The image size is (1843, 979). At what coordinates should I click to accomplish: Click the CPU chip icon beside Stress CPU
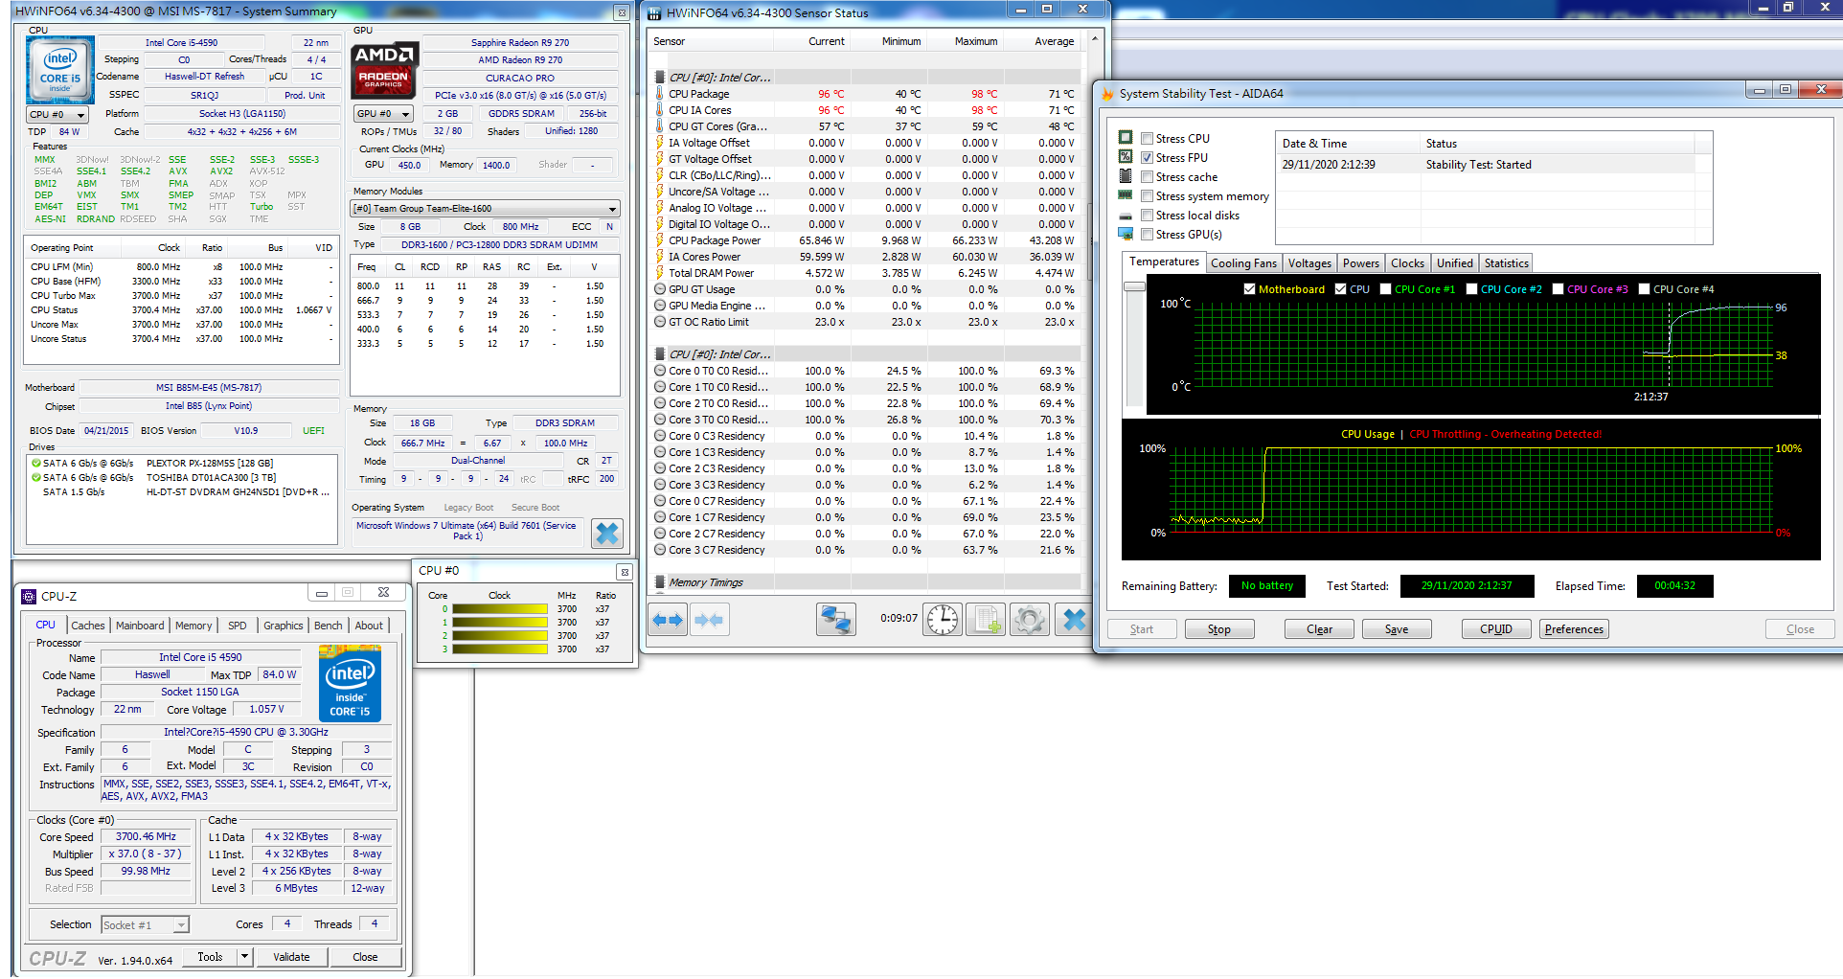pyautogui.click(x=1126, y=138)
